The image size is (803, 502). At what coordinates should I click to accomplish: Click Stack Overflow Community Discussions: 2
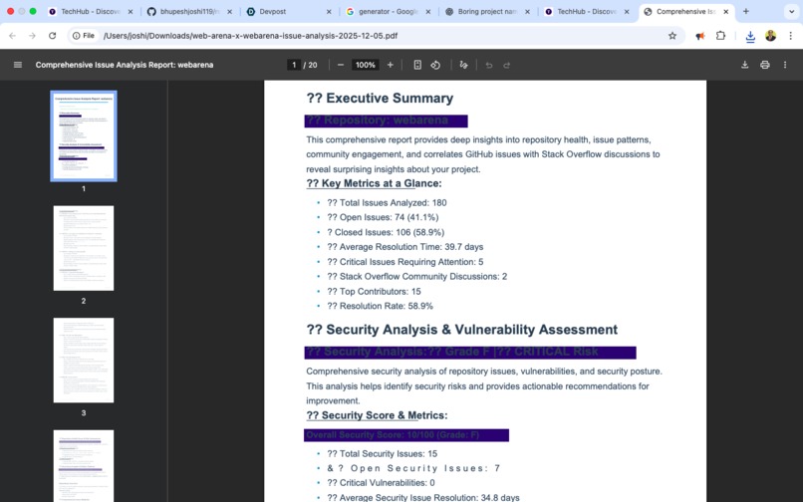coord(416,277)
